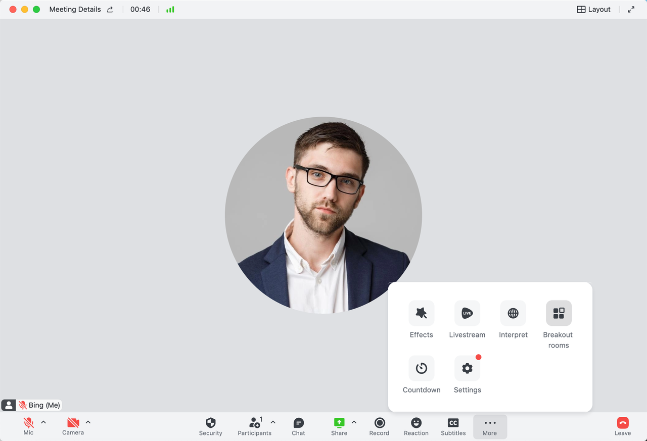Close the More menu via More button
647x441 pixels.
point(490,426)
